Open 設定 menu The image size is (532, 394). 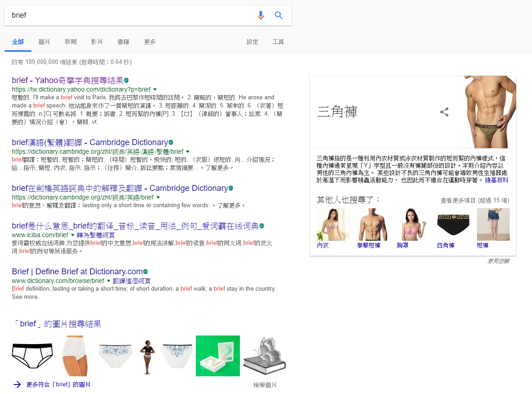253,42
